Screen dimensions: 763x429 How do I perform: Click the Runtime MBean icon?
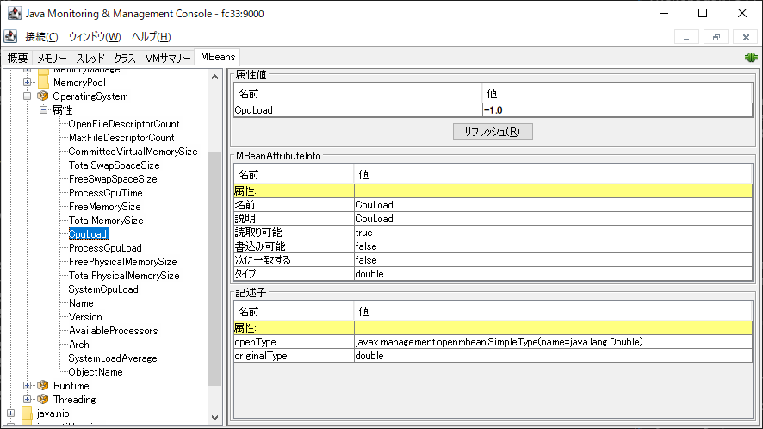(x=43, y=386)
